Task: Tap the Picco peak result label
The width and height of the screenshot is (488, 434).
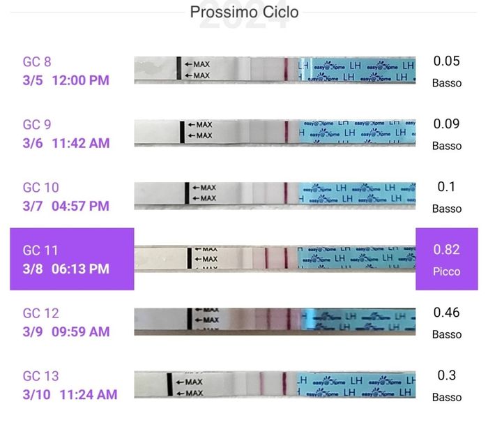Action: tap(446, 271)
